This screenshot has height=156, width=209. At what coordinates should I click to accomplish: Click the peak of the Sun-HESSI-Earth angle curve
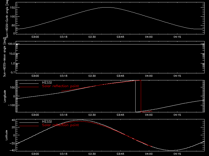click(107, 8)
